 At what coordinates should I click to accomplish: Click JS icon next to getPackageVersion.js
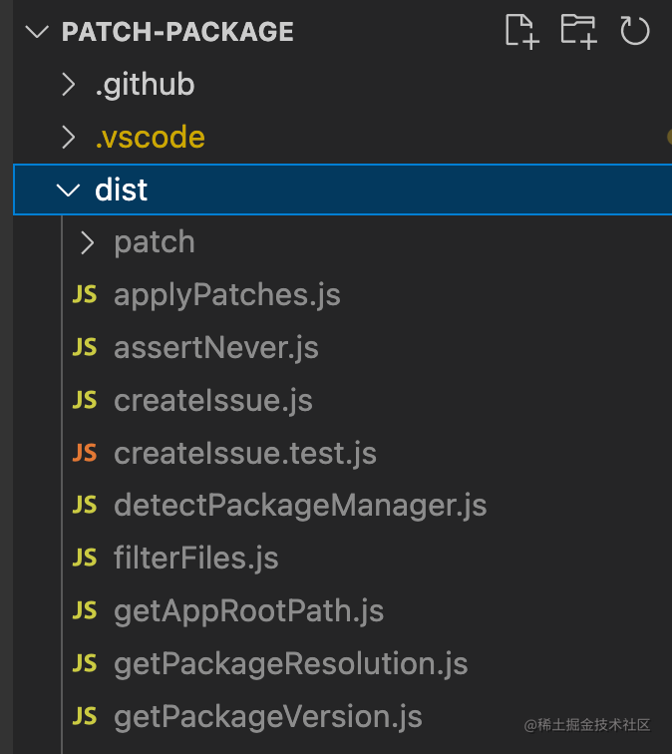pos(85,716)
